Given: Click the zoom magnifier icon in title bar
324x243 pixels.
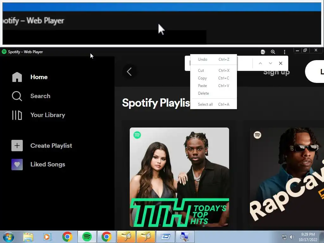Looking at the screenshot, I should 273,52.
